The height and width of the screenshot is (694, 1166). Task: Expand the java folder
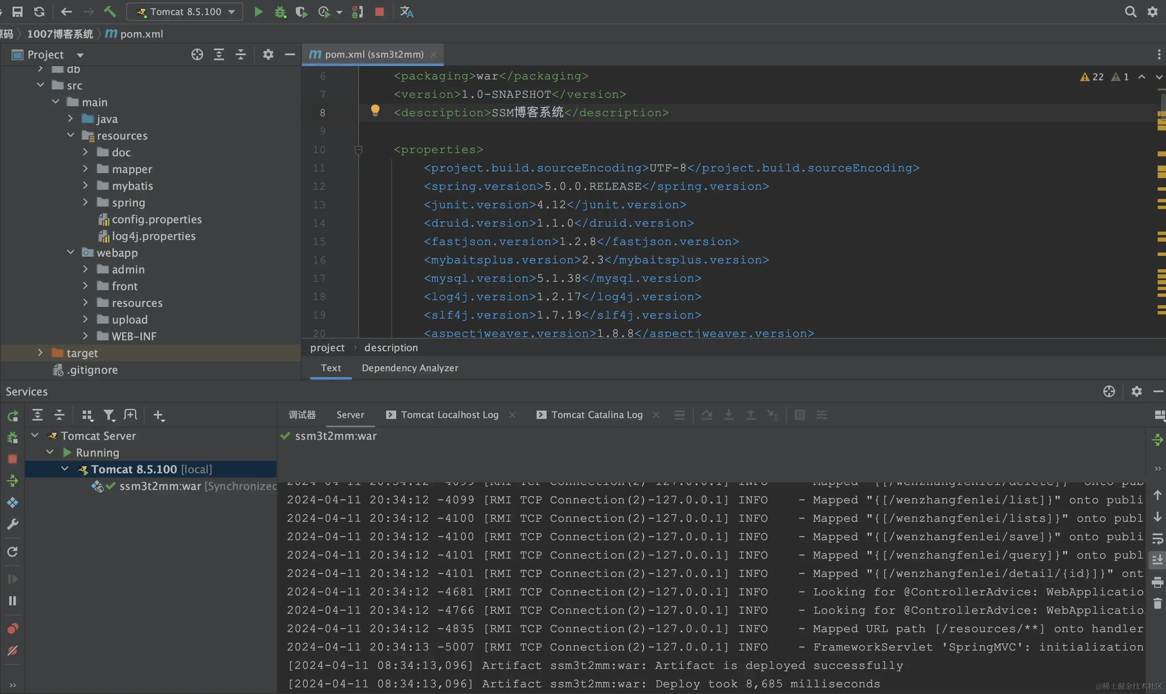pyautogui.click(x=70, y=118)
